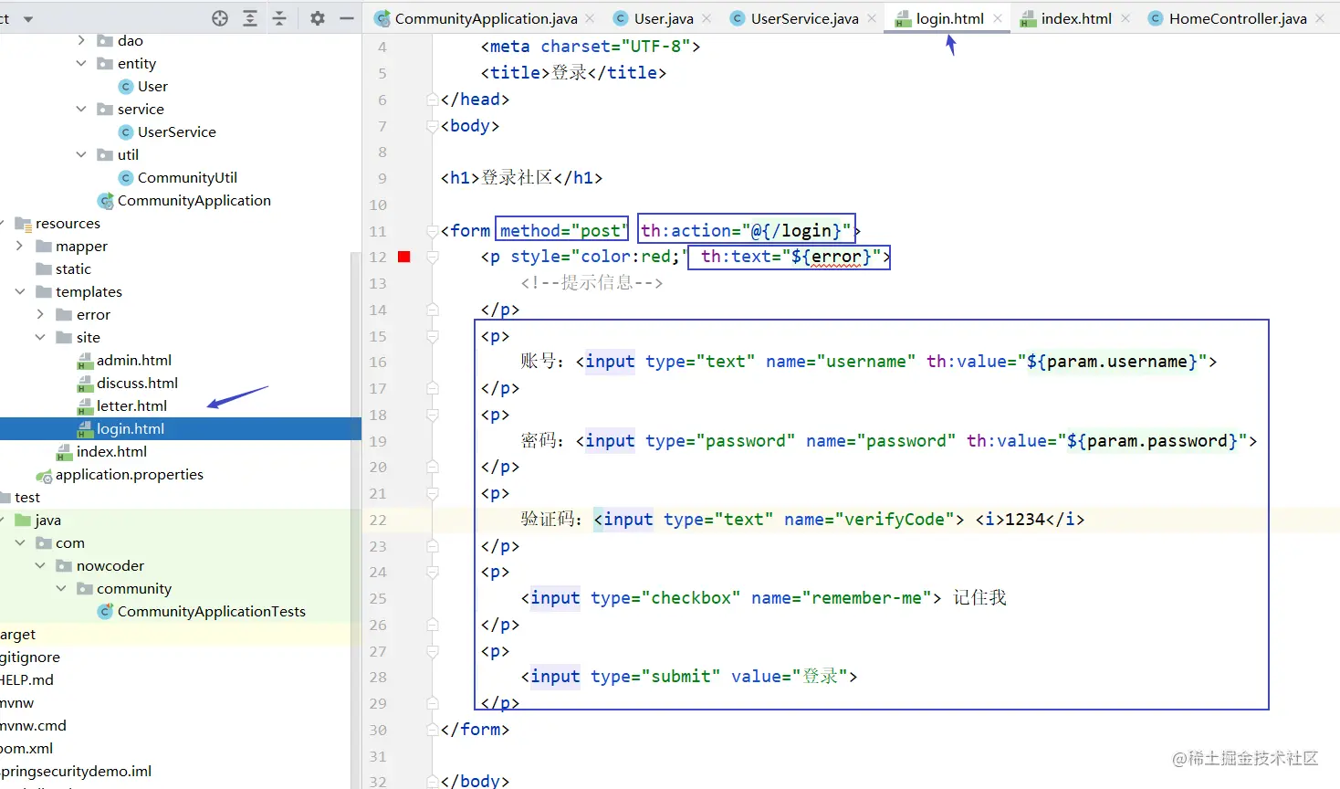Viewport: 1340px width, 789px height.
Task: Open the project view dropdown arrow
Action: [x=28, y=18]
